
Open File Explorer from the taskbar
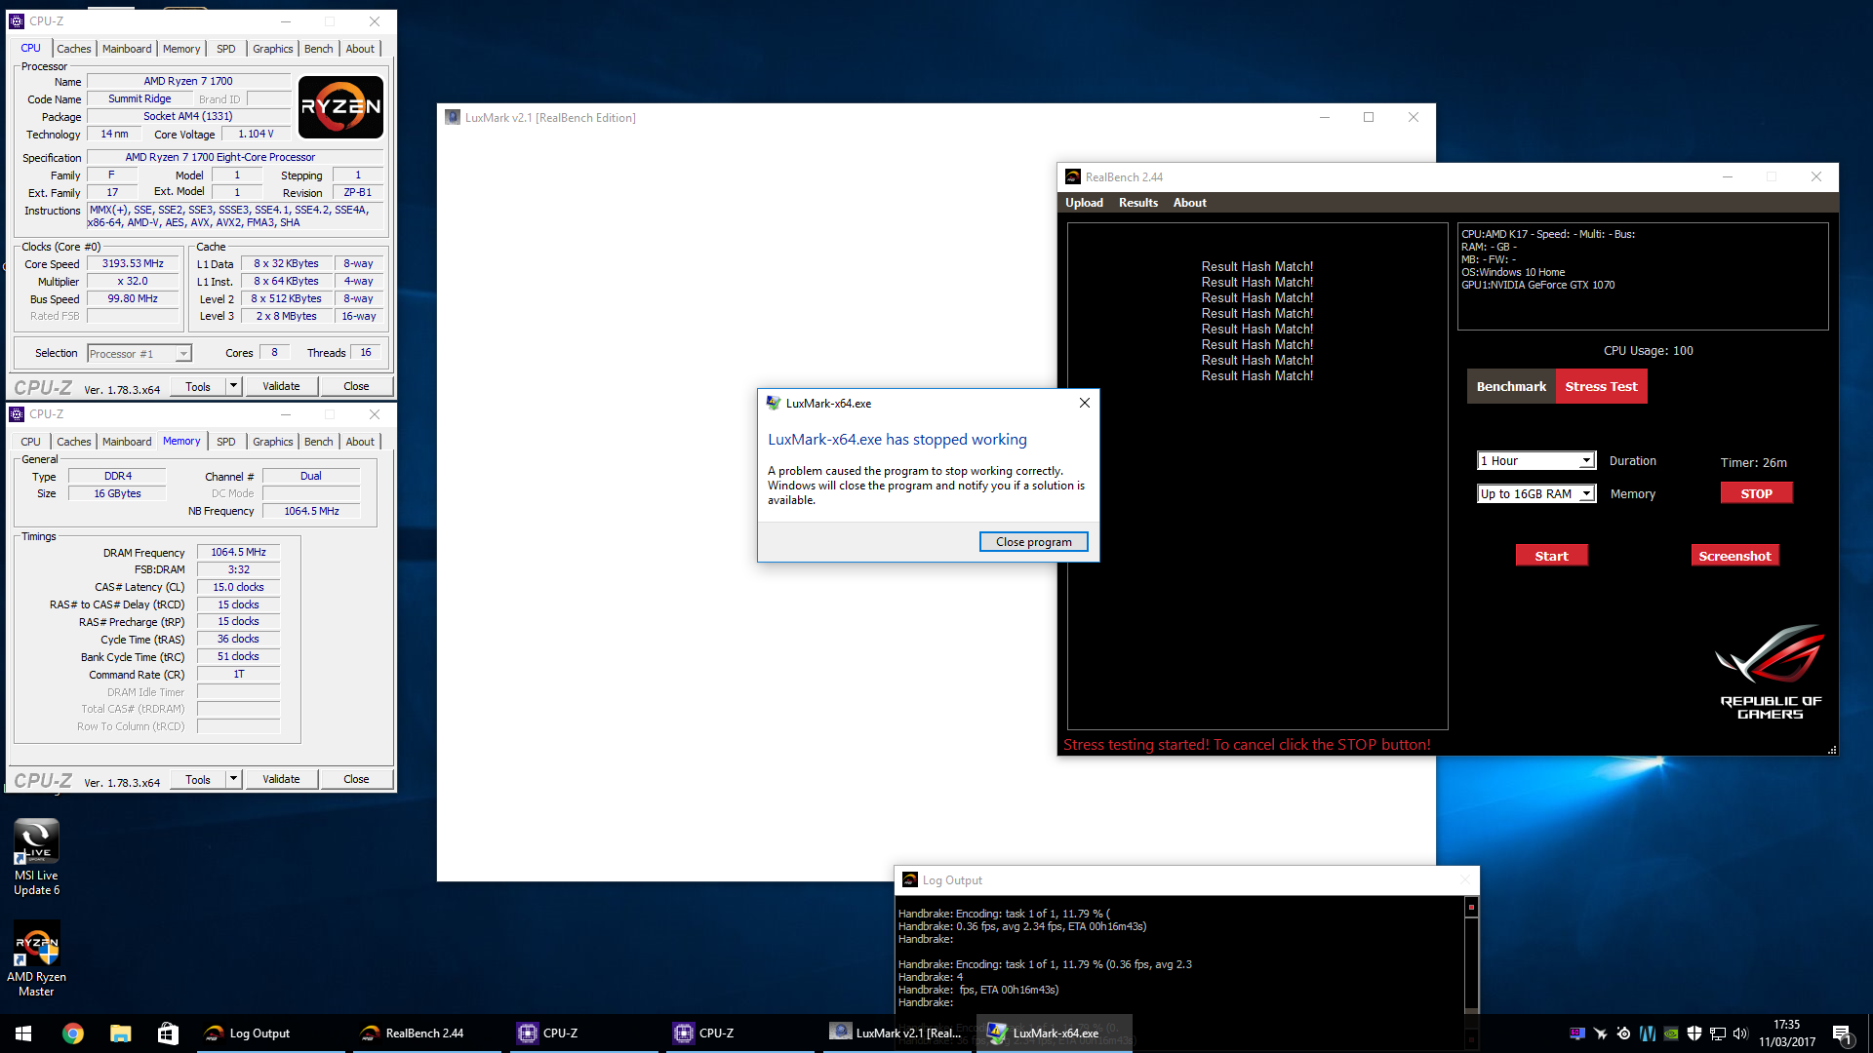pos(120,1033)
